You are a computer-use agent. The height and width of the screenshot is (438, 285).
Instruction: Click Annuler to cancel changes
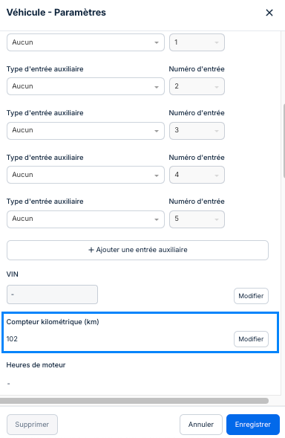pyautogui.click(x=201, y=425)
